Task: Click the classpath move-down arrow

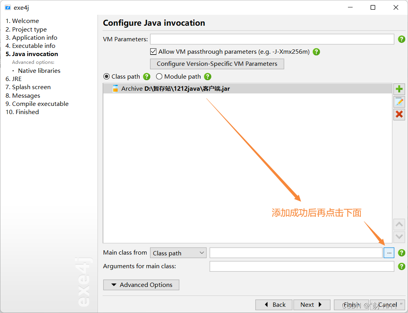Action: tap(399, 237)
